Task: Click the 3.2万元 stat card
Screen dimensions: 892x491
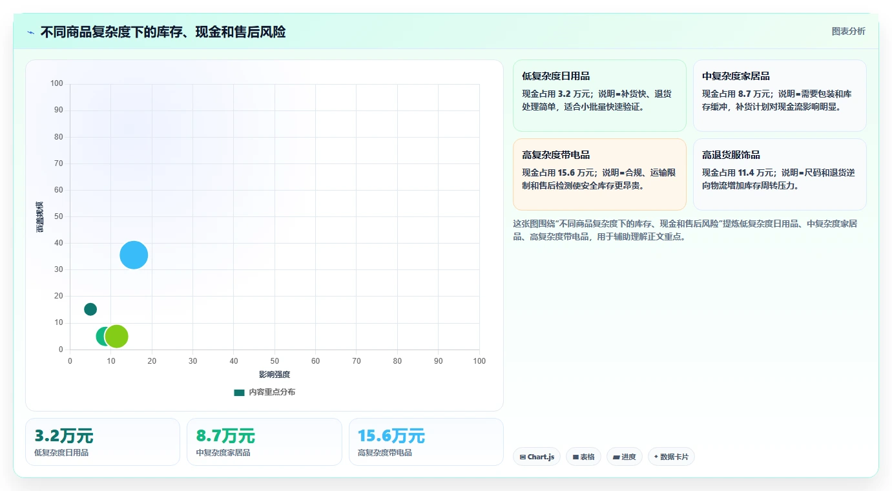Action: point(103,442)
